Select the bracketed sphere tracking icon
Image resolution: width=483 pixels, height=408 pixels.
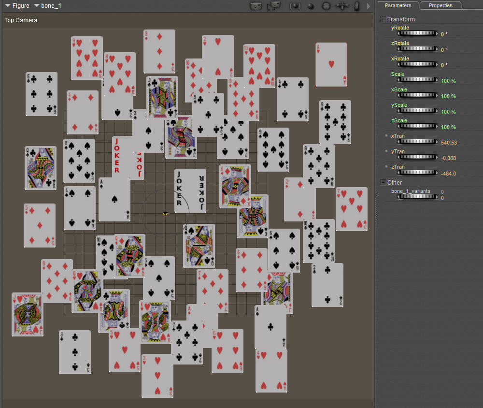coord(295,6)
